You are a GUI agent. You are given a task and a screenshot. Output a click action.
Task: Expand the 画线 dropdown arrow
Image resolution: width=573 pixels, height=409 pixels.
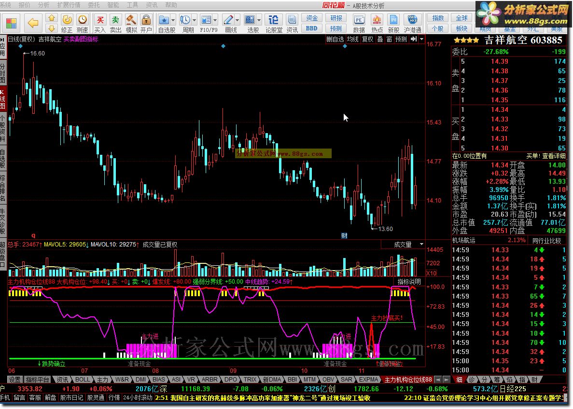(x=238, y=20)
